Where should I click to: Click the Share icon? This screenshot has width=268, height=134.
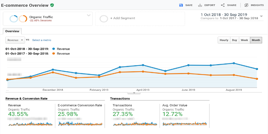[x=223, y=5]
